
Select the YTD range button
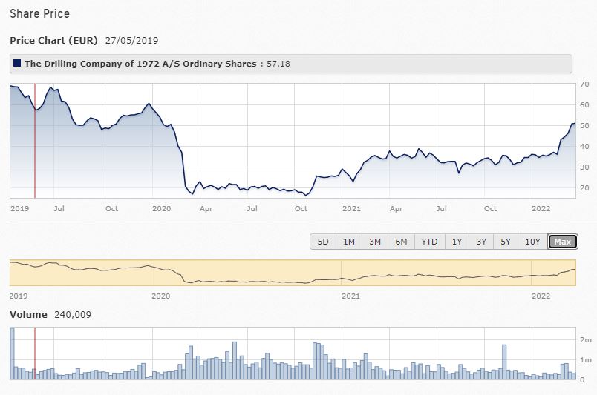point(429,242)
